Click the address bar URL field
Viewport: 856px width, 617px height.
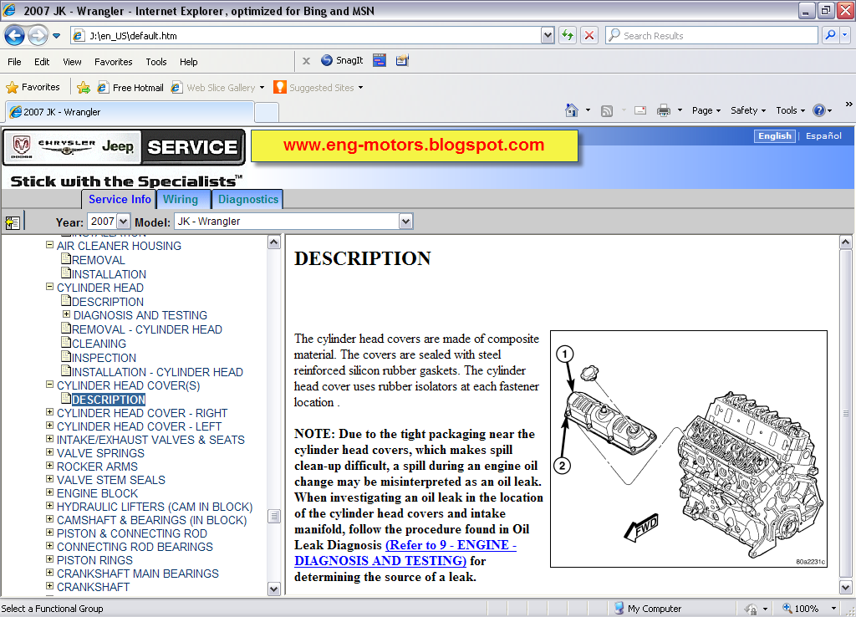click(306, 35)
